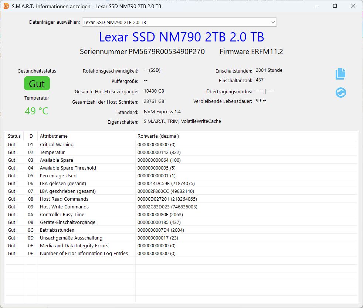Click the dropdown arrow of disk selector
Viewport: 363px width, 308px height.
pos(273,22)
